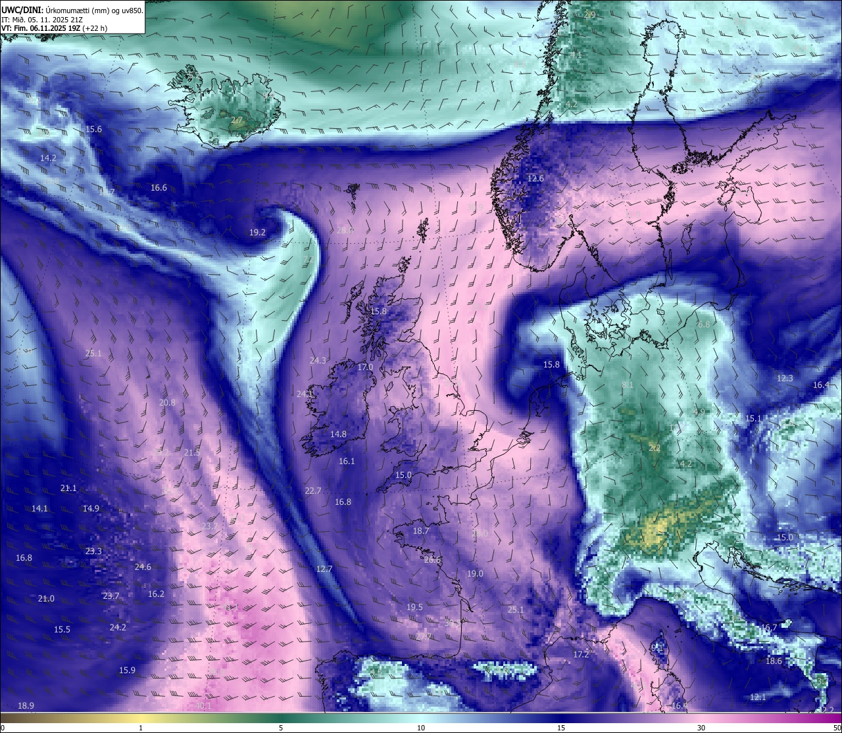Click the 24.3 value northwest of Ireland
The height and width of the screenshot is (733, 842).
tap(318, 361)
